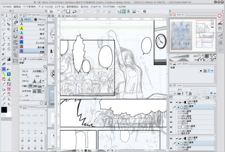Open フィルター(I) menu
Screen dimensions: 225x152
point(95,7)
